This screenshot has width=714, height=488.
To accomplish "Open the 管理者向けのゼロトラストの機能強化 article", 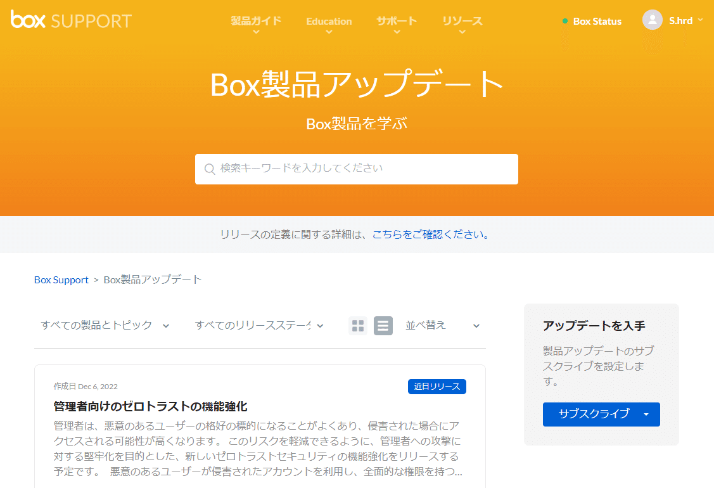I will click(x=149, y=406).
